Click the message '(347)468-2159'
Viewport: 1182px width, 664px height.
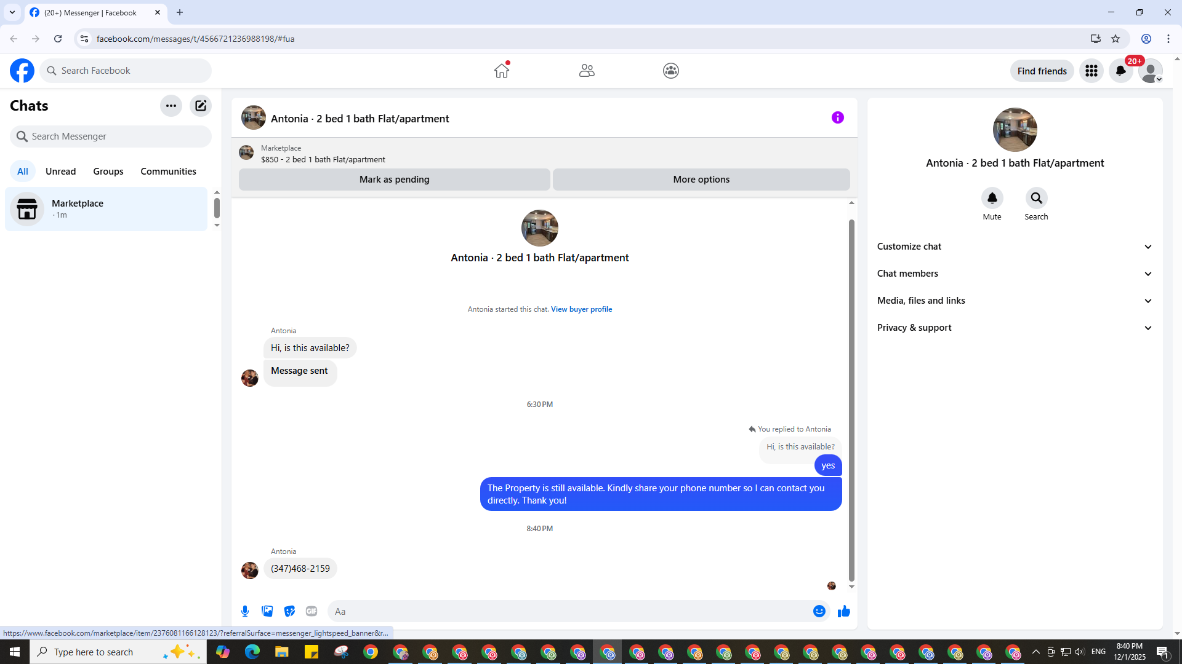[x=300, y=569]
